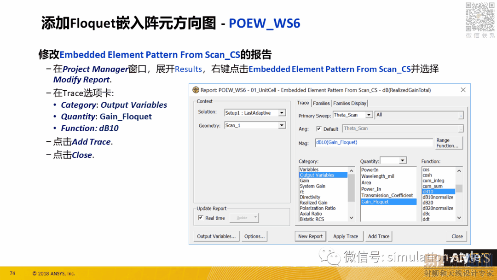Click the disabled Update button

click(x=242, y=217)
